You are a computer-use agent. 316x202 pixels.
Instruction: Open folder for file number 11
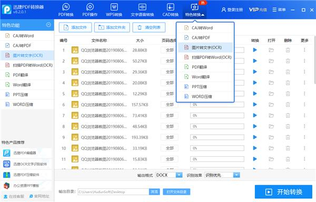tap(271, 159)
